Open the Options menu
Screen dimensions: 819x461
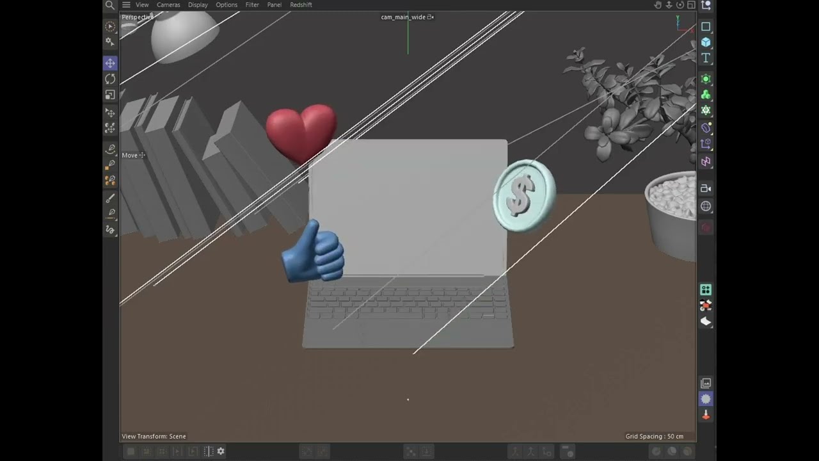pyautogui.click(x=227, y=4)
